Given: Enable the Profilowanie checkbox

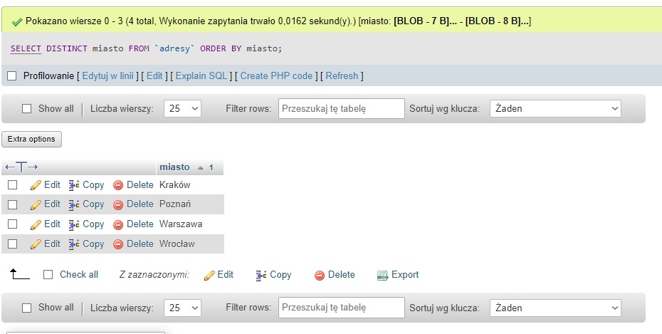Looking at the screenshot, I should point(11,75).
